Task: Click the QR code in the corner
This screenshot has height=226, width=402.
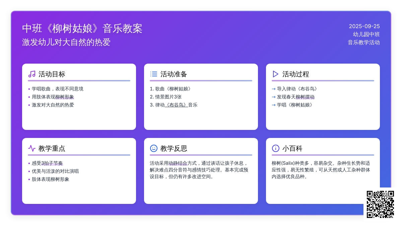Action: (x=380, y=204)
